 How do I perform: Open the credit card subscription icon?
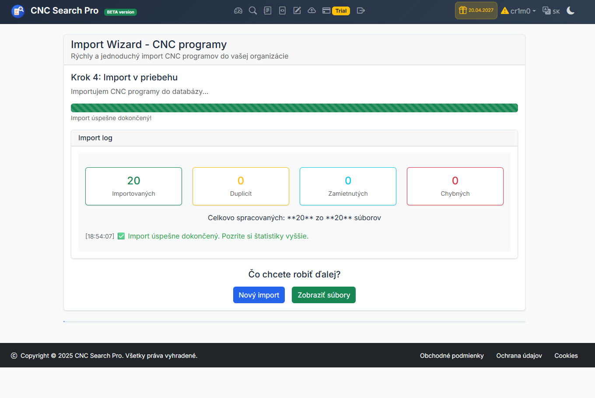click(x=326, y=10)
